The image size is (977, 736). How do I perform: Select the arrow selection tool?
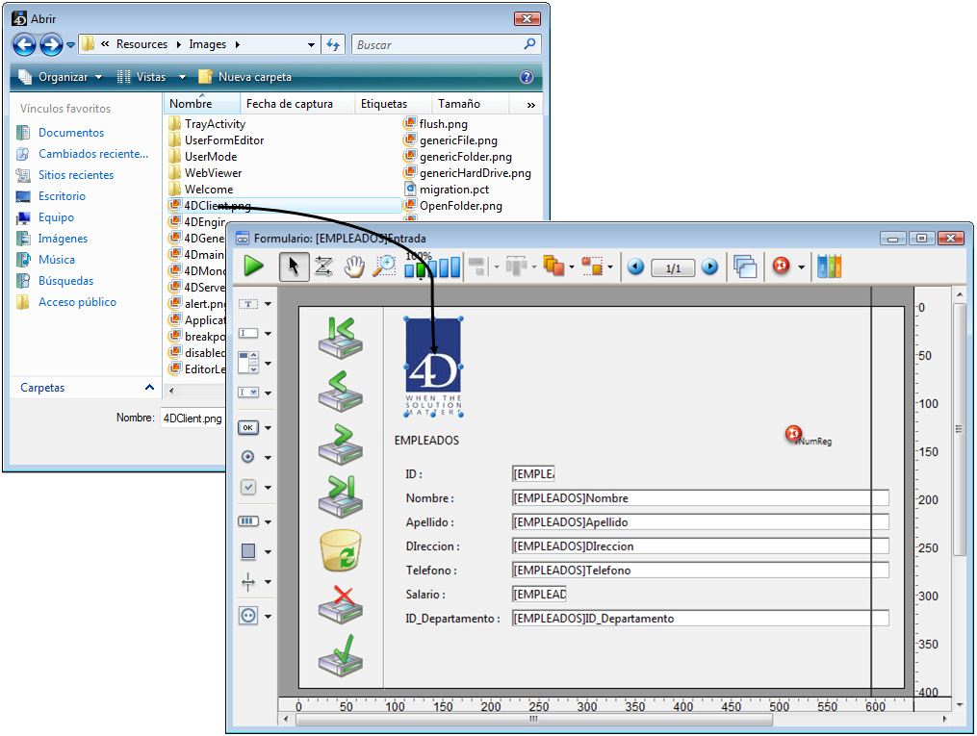pos(294,266)
